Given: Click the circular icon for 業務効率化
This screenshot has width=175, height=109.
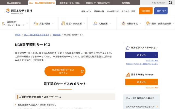Looking at the screenshot, I should pos(123,23).
